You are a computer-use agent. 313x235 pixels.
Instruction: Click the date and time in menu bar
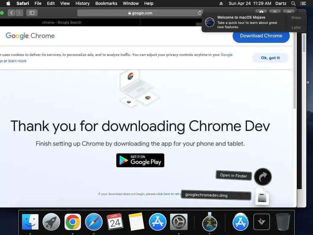250,3
